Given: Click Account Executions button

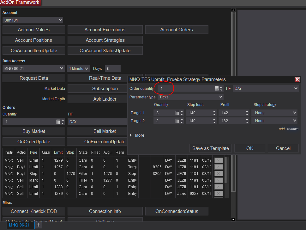Looking at the screenshot, I should pos(105,30).
